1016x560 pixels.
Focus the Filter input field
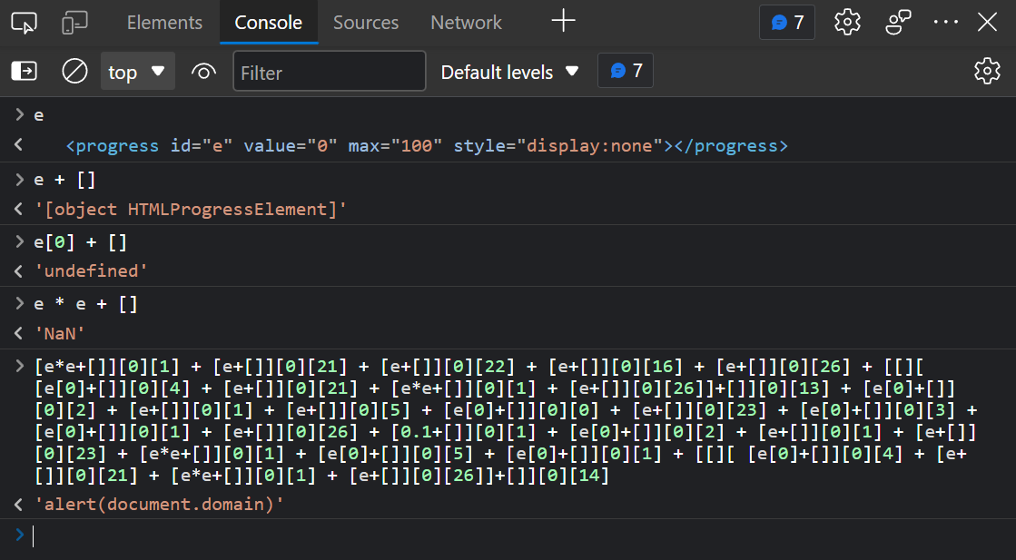click(x=329, y=72)
